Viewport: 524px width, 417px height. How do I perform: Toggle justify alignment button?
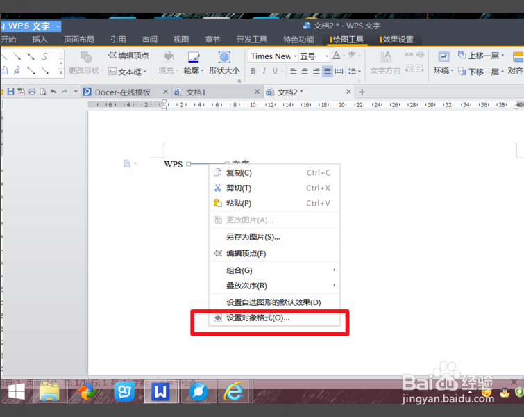point(328,71)
